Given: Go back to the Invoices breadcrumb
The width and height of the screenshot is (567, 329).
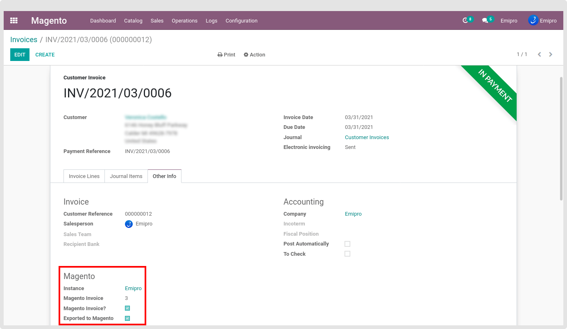Looking at the screenshot, I should (24, 40).
